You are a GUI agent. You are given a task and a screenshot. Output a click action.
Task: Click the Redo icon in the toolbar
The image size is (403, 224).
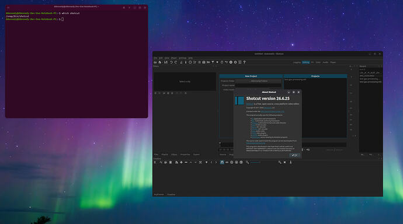click(x=176, y=62)
